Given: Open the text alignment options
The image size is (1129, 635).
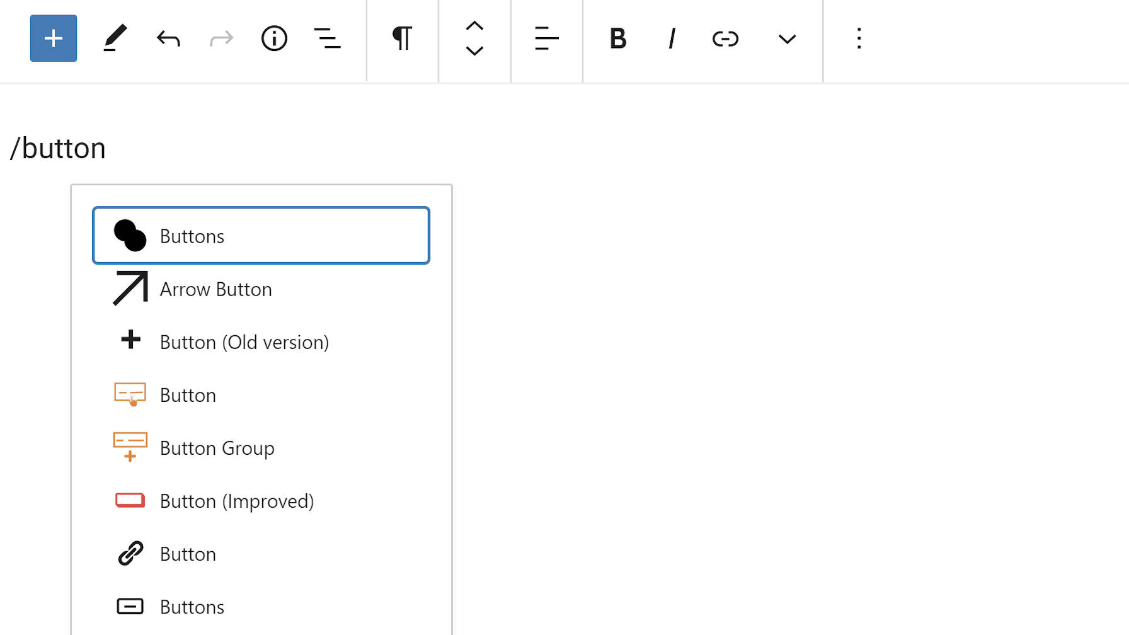Looking at the screenshot, I should click(x=546, y=38).
